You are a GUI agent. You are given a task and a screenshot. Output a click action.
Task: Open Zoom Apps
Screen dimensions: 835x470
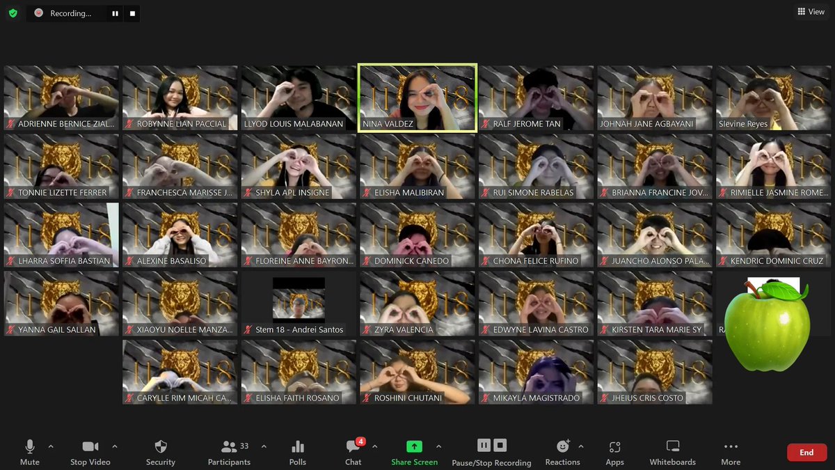614,453
